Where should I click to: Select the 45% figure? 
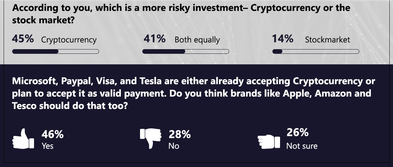pyautogui.click(x=23, y=39)
